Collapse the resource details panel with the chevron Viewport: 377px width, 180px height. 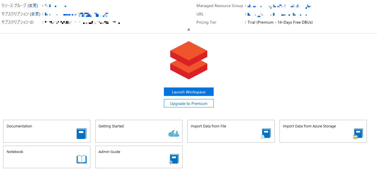[x=188, y=29]
